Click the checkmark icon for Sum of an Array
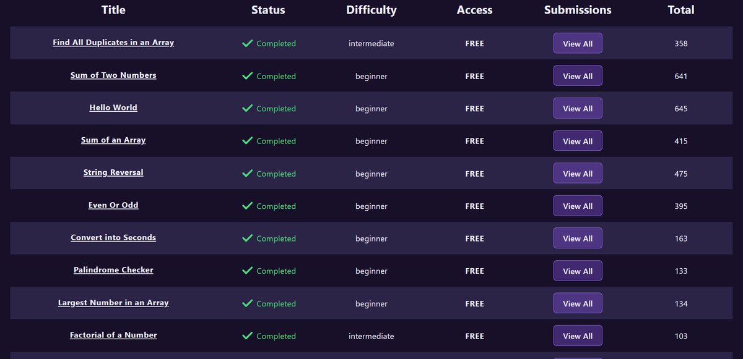 coord(247,141)
